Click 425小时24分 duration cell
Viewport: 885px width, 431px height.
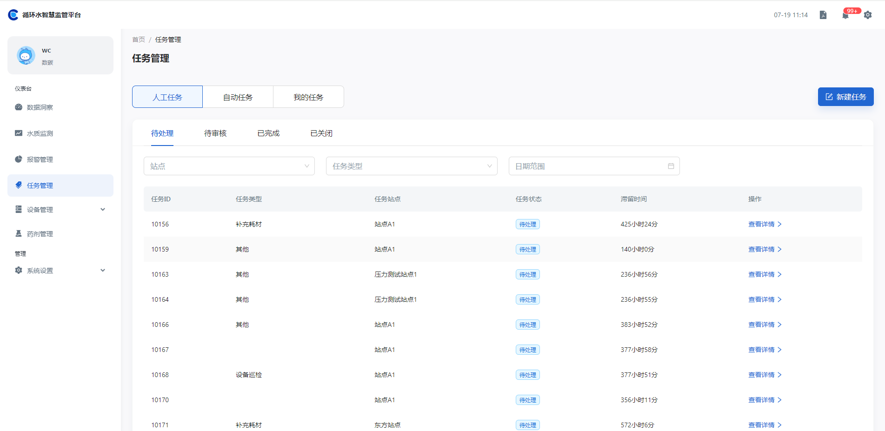pos(639,224)
